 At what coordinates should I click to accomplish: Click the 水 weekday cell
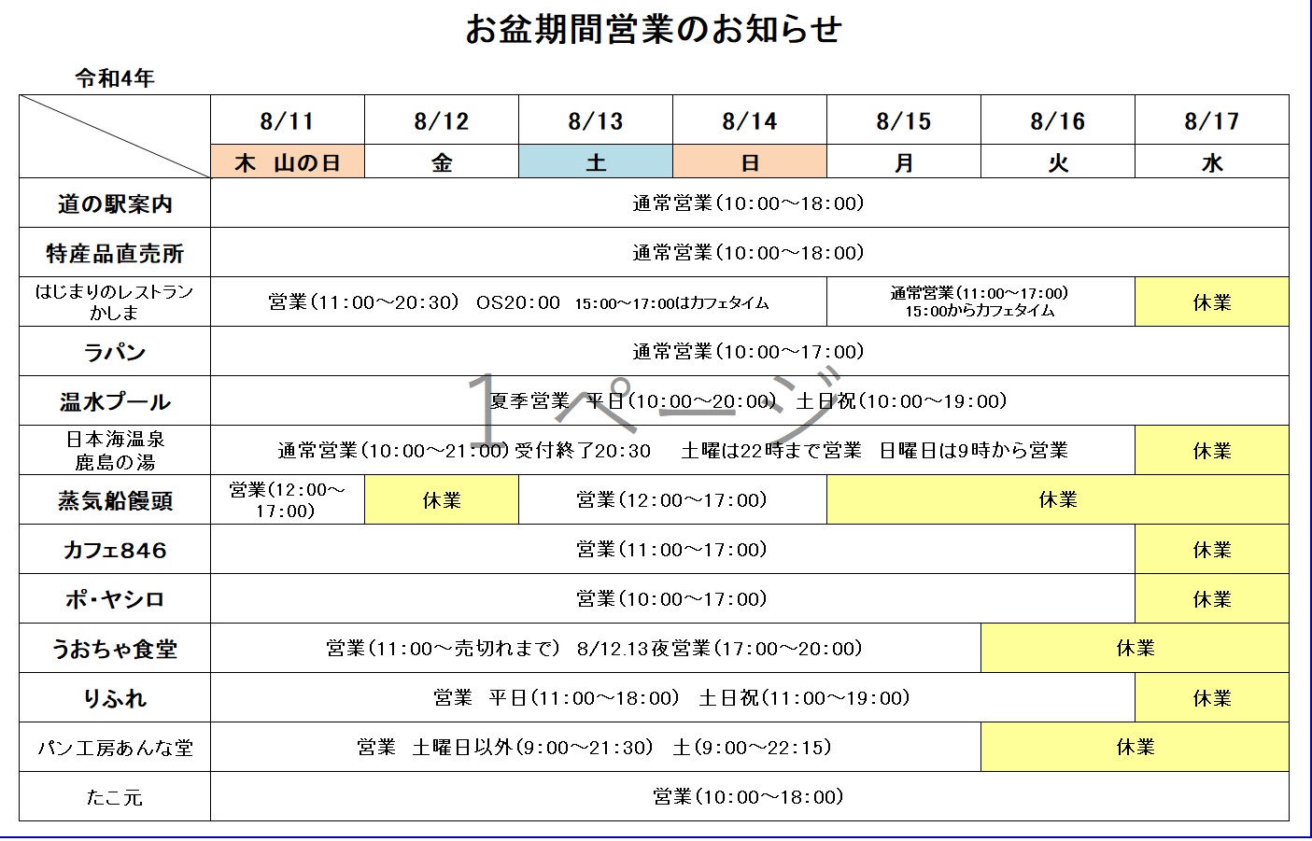click(x=1212, y=161)
